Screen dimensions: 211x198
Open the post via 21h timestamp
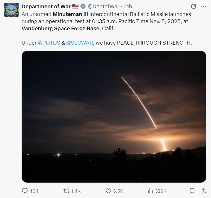(x=128, y=7)
